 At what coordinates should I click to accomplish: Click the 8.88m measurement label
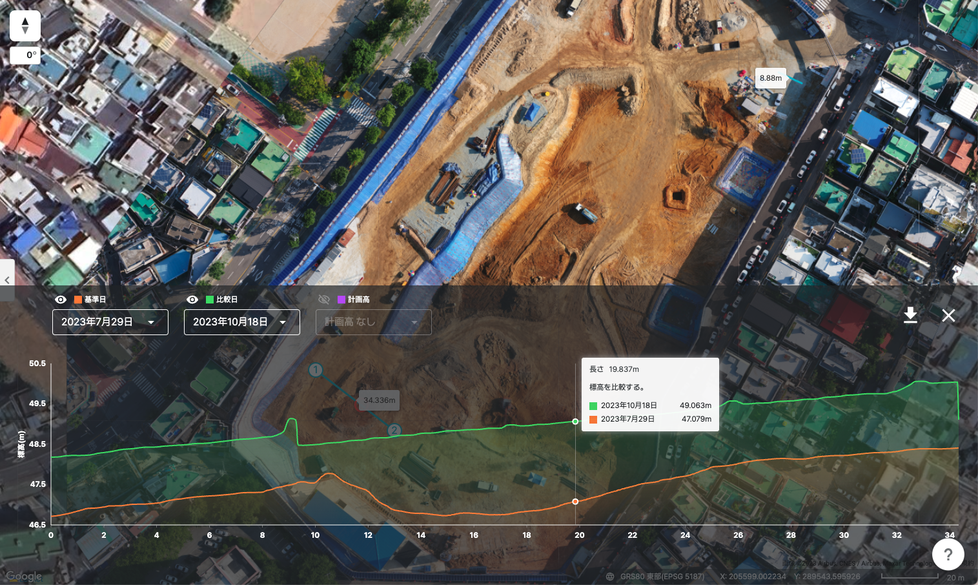coord(770,78)
